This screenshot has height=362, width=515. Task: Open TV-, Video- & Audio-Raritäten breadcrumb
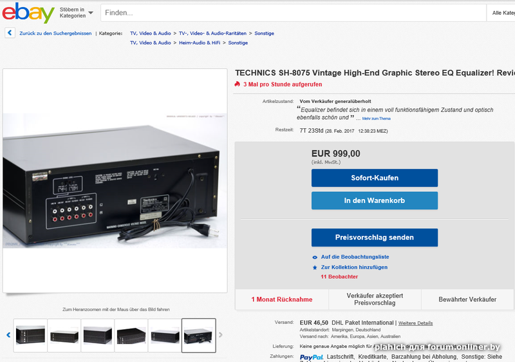[212, 33]
